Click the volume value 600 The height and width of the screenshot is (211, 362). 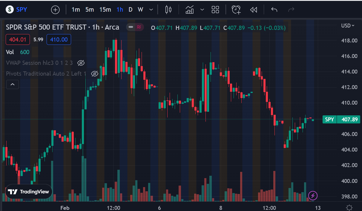point(25,52)
